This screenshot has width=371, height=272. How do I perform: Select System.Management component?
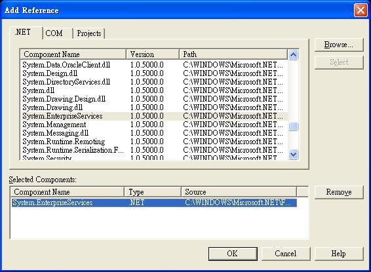coord(154,125)
